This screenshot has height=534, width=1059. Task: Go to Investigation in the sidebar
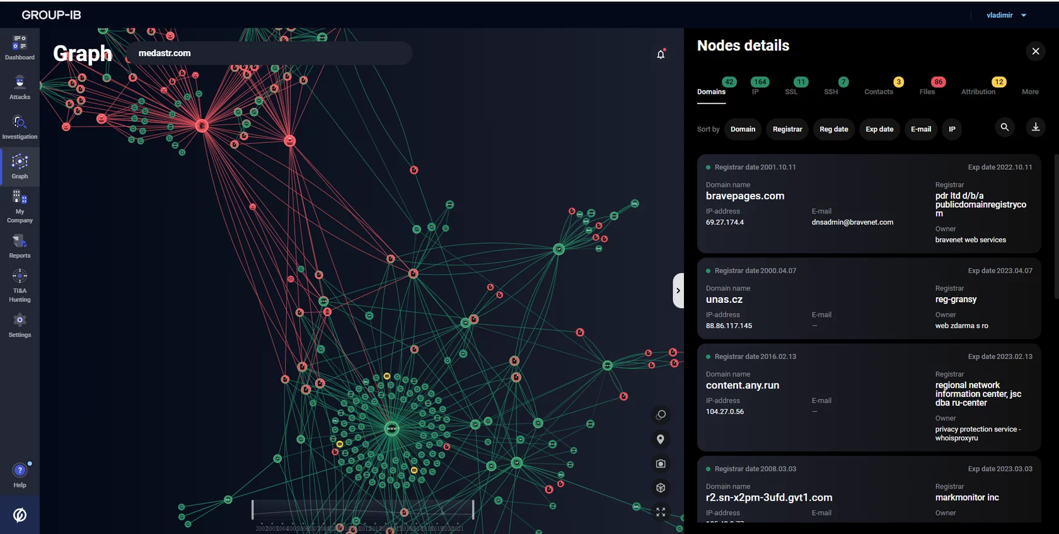click(20, 127)
